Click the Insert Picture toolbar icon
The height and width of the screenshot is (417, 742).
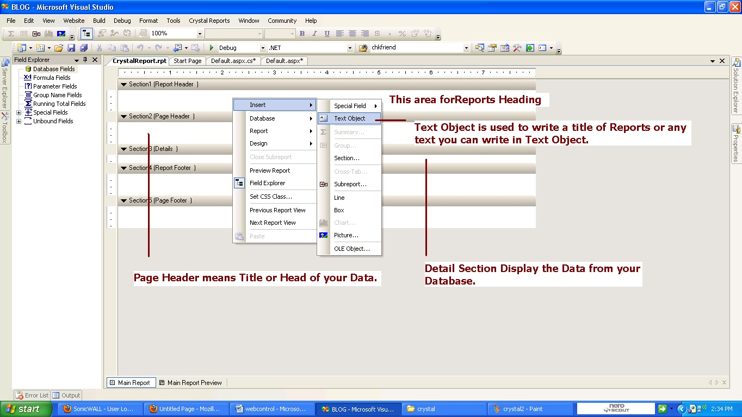pyautogui.click(x=61, y=34)
